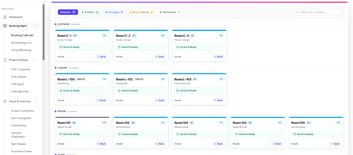Screen dimensions: 353x155
Task: Book Room 102
Action: point(160,144)
